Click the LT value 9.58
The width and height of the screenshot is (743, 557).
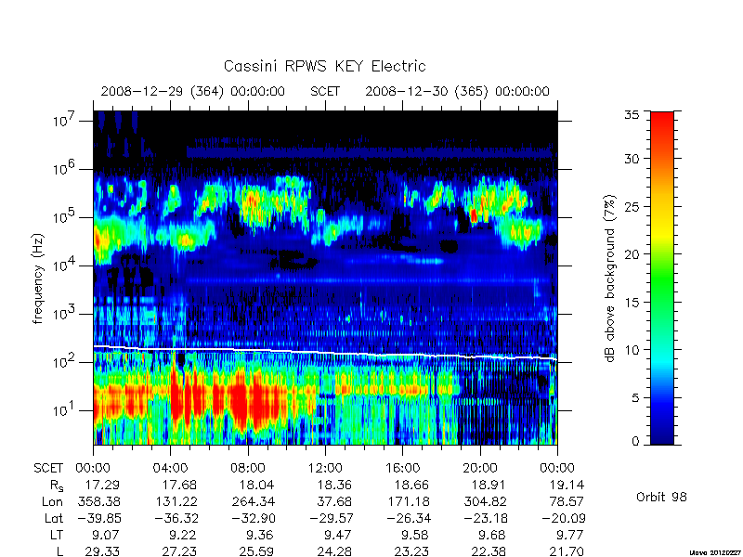coord(415,535)
